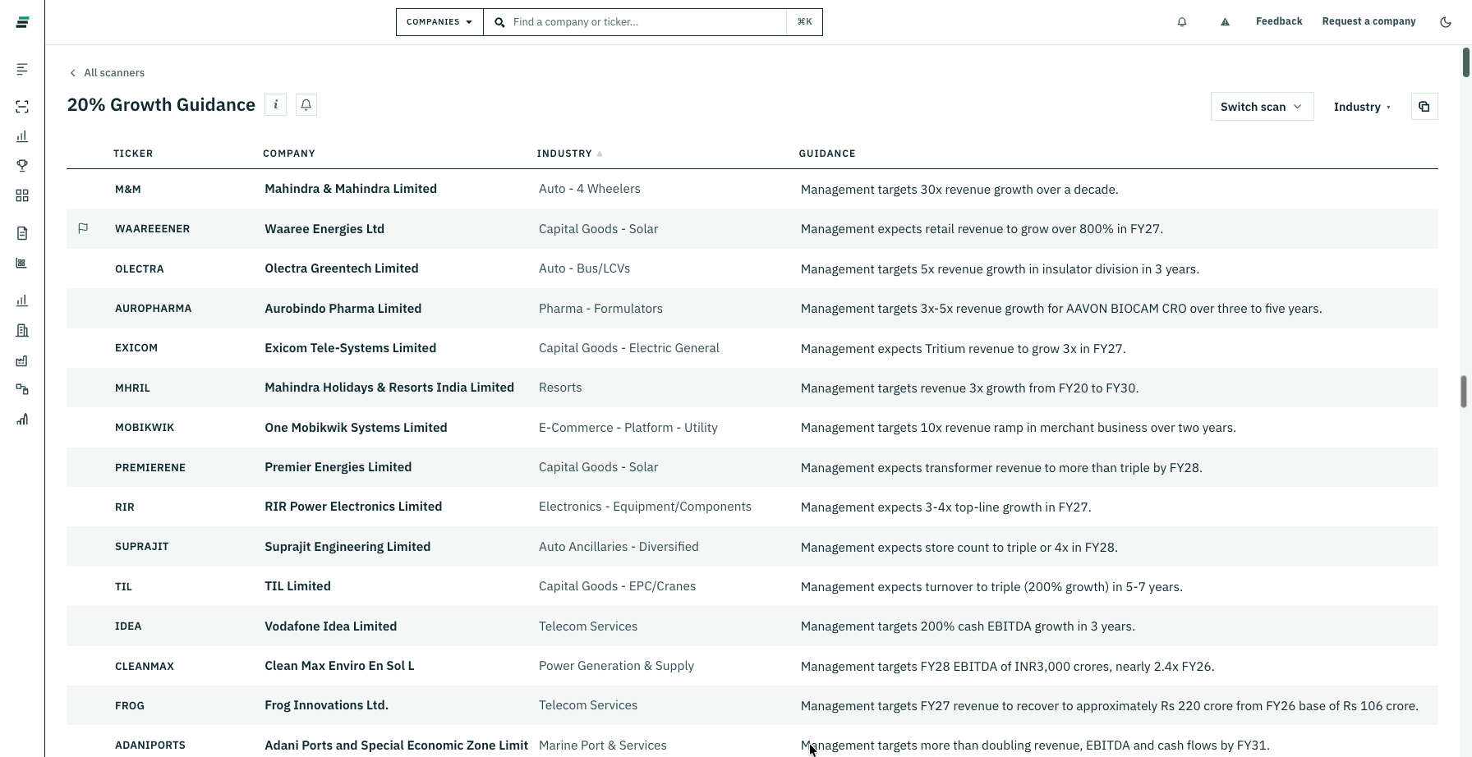The width and height of the screenshot is (1472, 757).
Task: Click the GUIDANCE column header
Action: (x=827, y=154)
